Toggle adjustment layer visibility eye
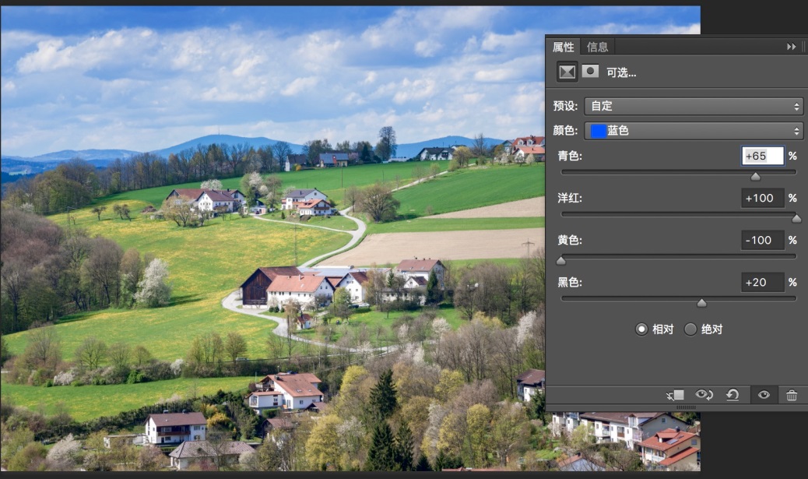Image resolution: width=808 pixels, height=479 pixels. coord(764,395)
